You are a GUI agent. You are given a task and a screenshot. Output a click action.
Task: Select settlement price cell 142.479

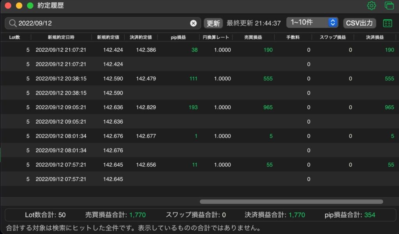146,79
